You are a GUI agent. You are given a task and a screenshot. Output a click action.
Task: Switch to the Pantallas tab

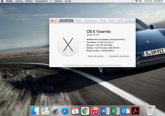(78, 21)
